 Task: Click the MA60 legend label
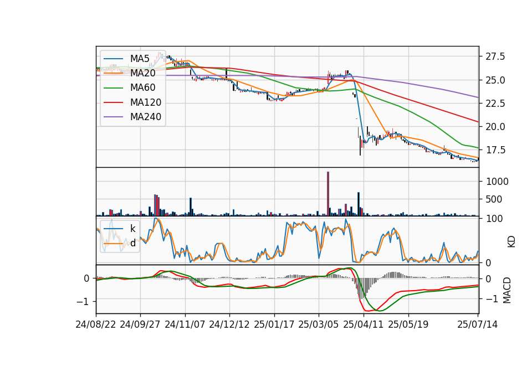[142, 87]
